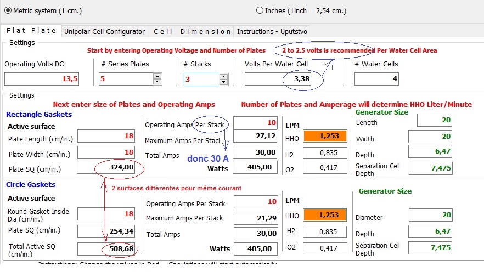The image size is (484, 272).
Task: Decrease Series Plates with the down arrow
Action: coord(157,82)
